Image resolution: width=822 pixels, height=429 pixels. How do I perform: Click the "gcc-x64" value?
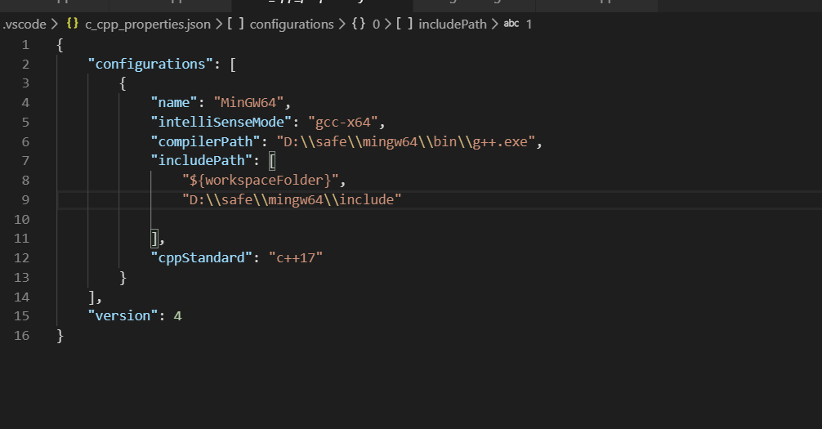tap(343, 123)
